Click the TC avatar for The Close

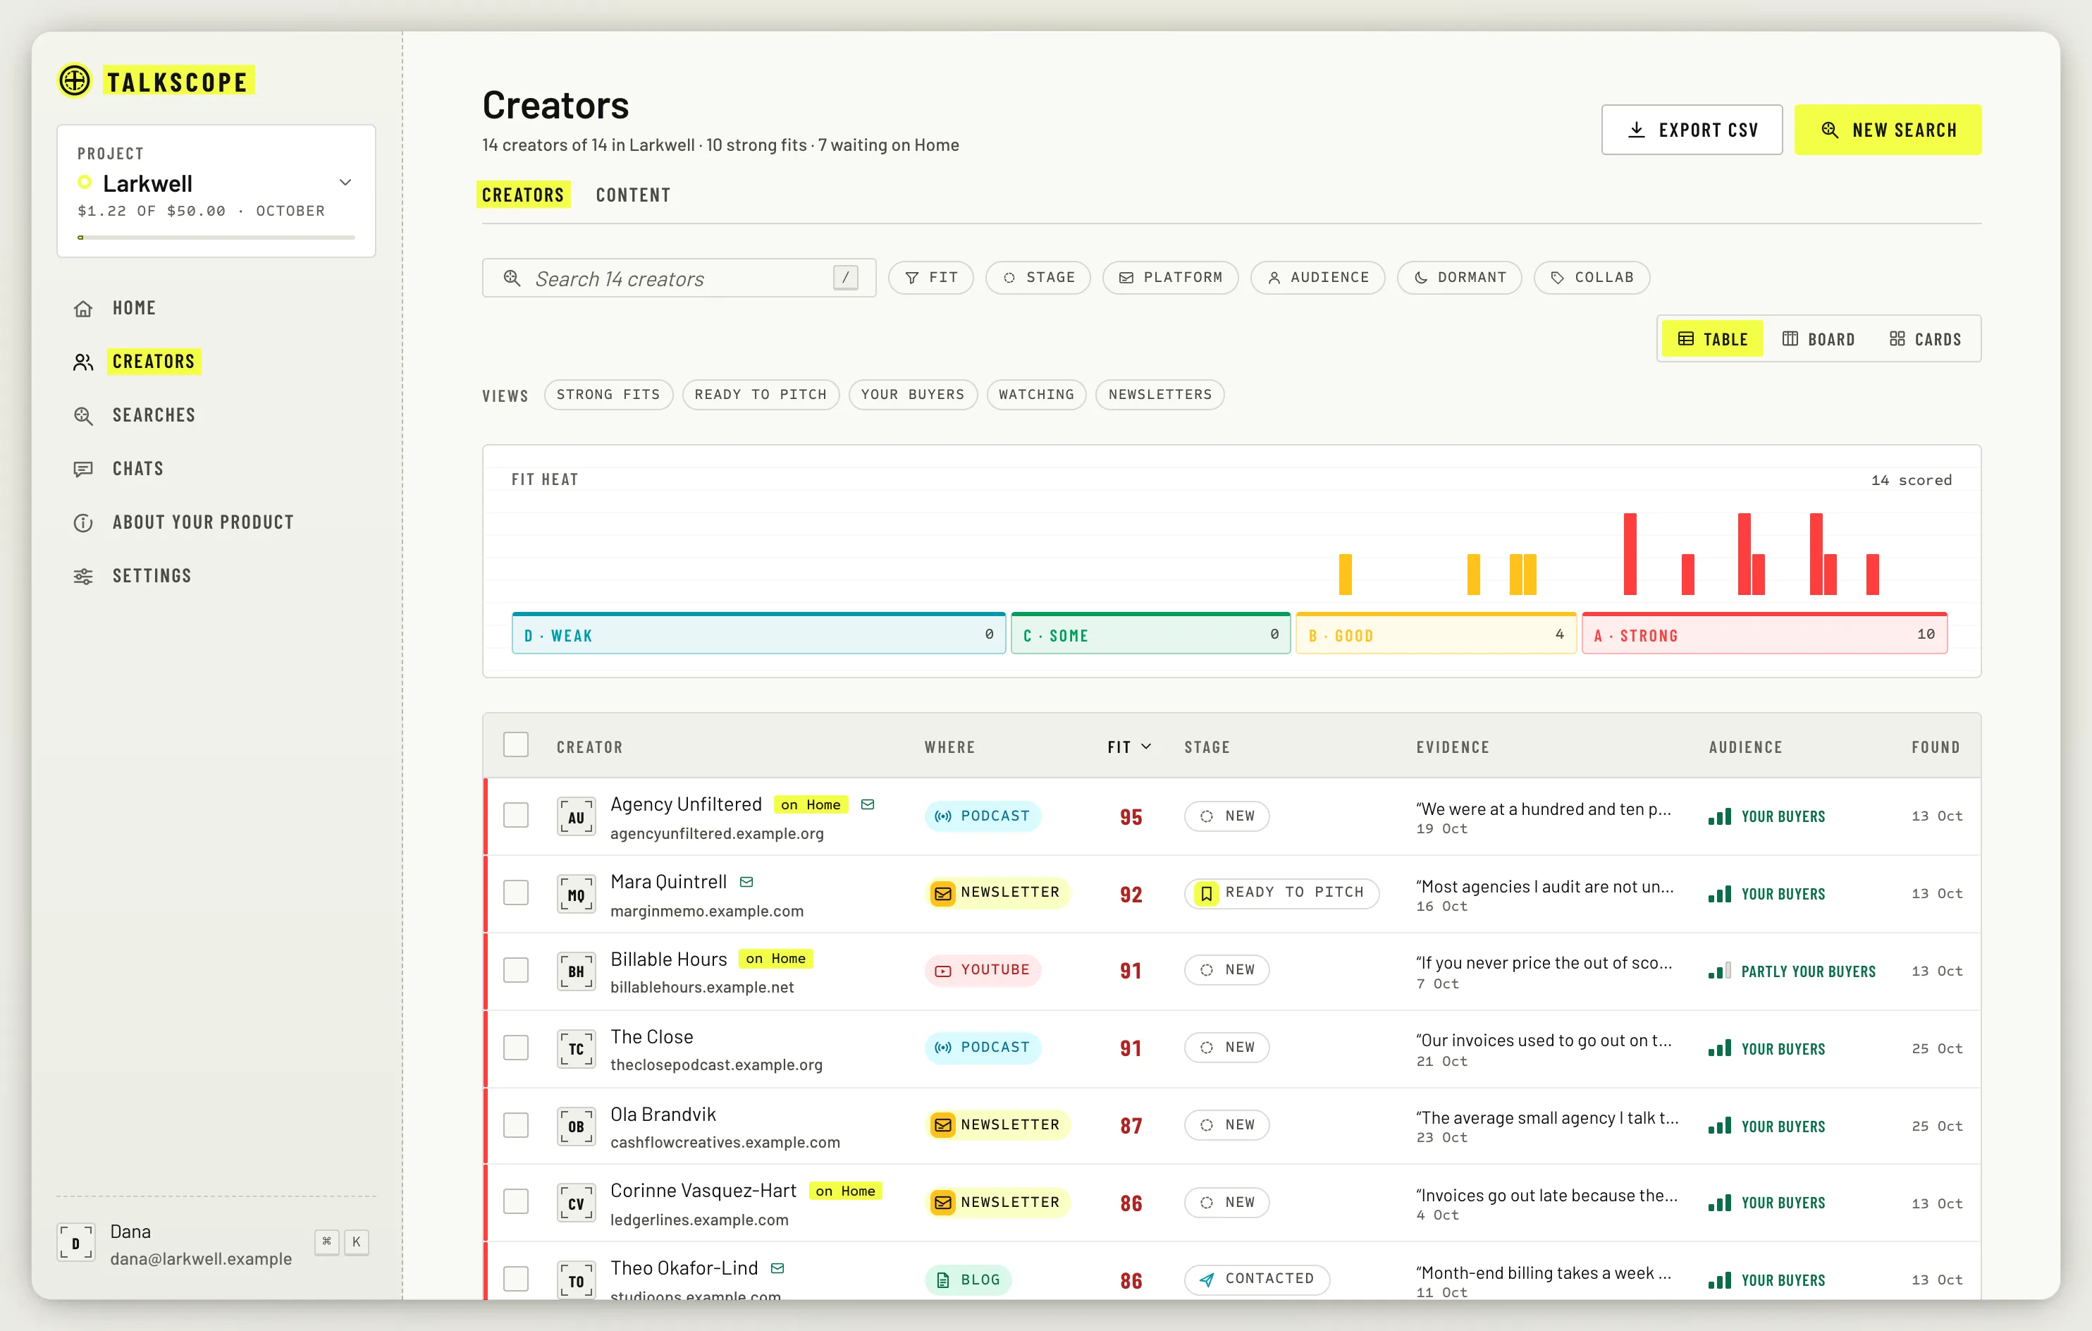pos(576,1048)
